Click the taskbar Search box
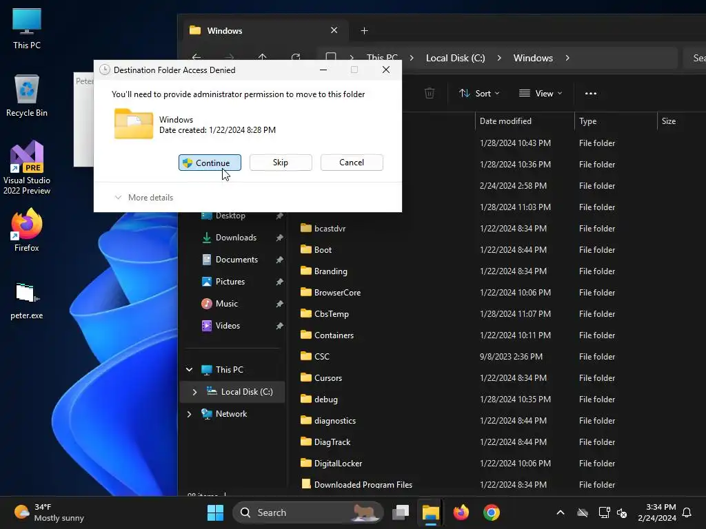This screenshot has height=529, width=706. click(x=307, y=512)
